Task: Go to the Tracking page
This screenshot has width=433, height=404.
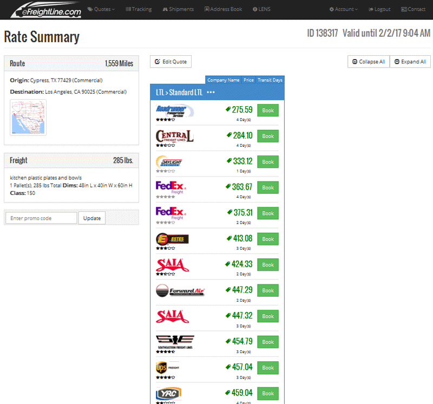Action: coord(139,9)
